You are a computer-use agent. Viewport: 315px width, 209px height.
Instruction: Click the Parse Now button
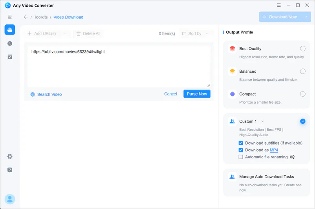(x=197, y=94)
